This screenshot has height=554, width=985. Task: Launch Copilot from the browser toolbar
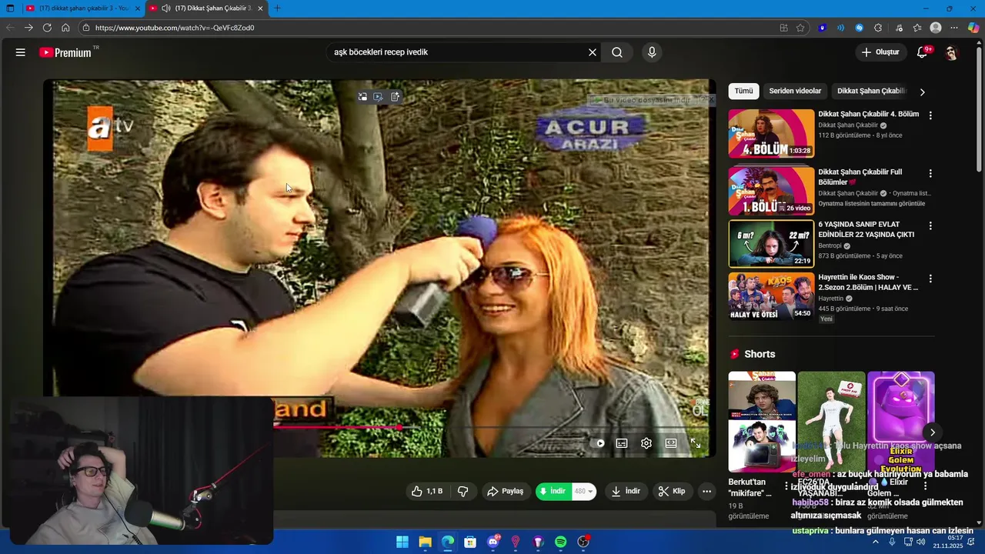point(973,28)
